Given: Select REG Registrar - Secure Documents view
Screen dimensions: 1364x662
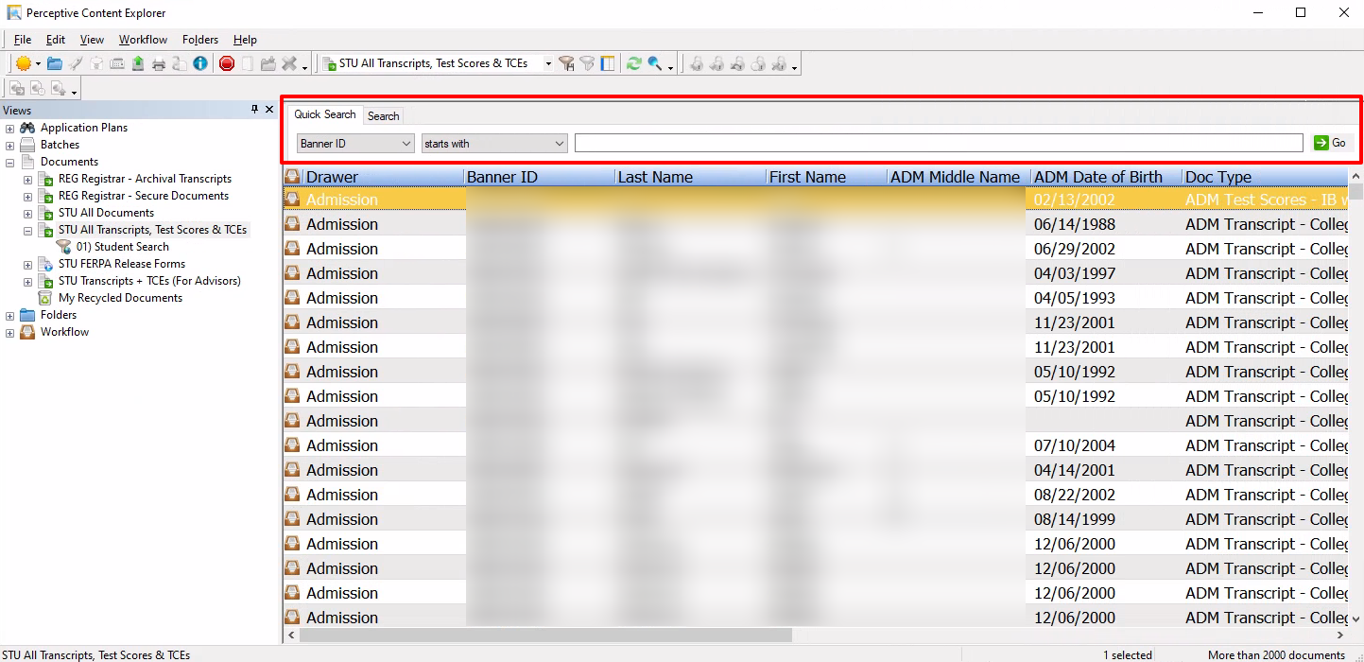Looking at the screenshot, I should pos(144,196).
